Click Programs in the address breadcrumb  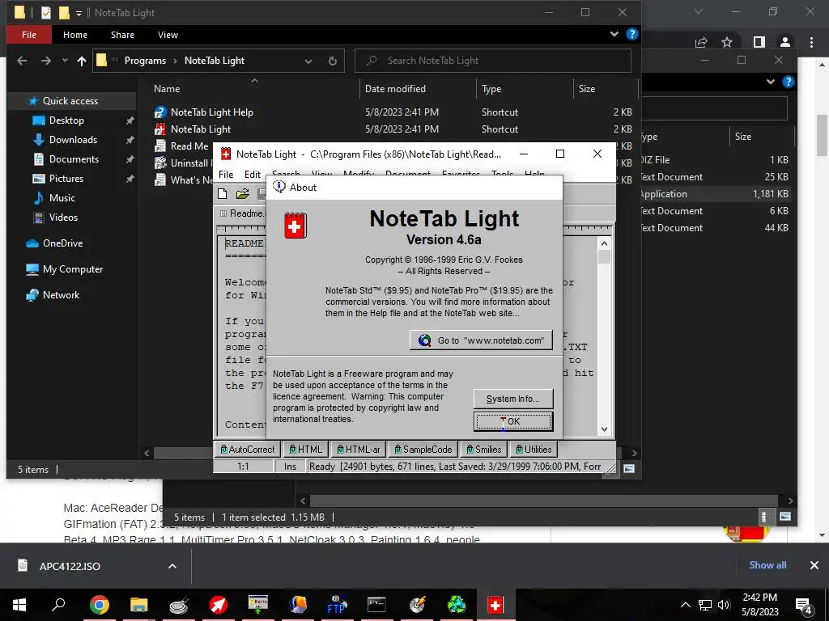[x=145, y=61]
